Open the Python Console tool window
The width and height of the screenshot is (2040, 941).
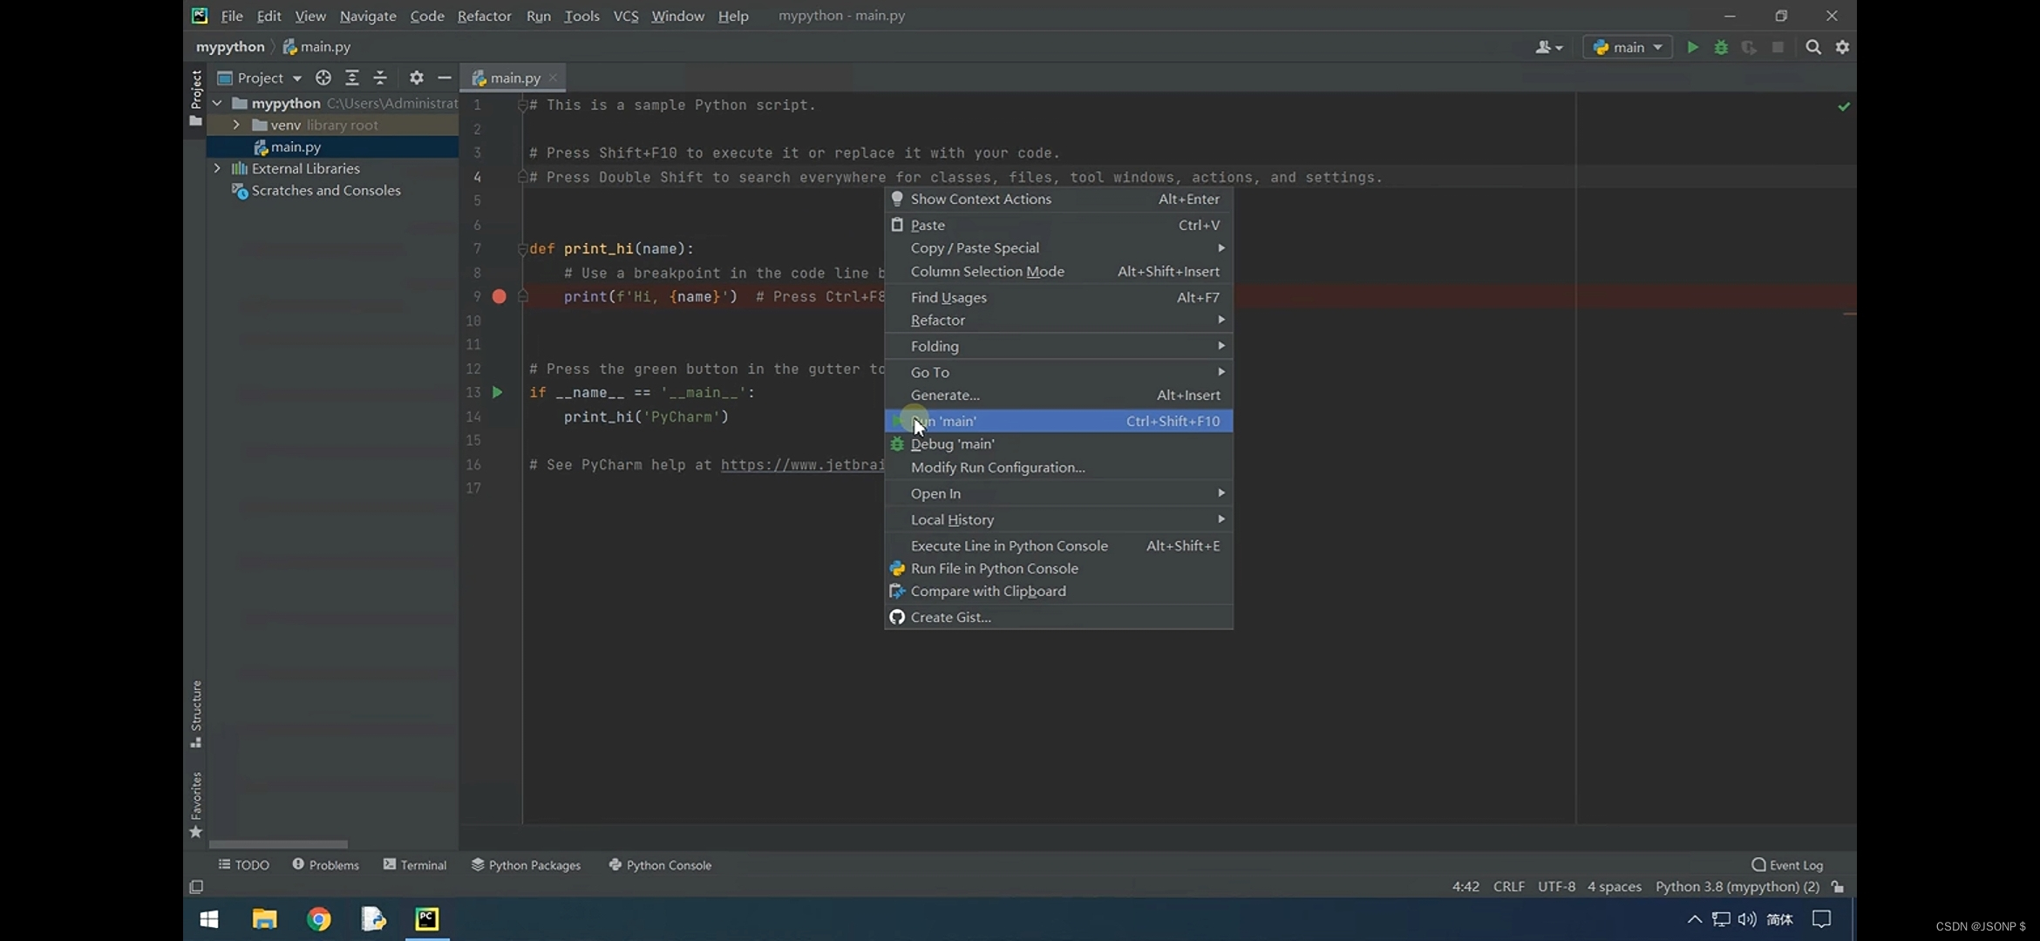[x=660, y=864]
